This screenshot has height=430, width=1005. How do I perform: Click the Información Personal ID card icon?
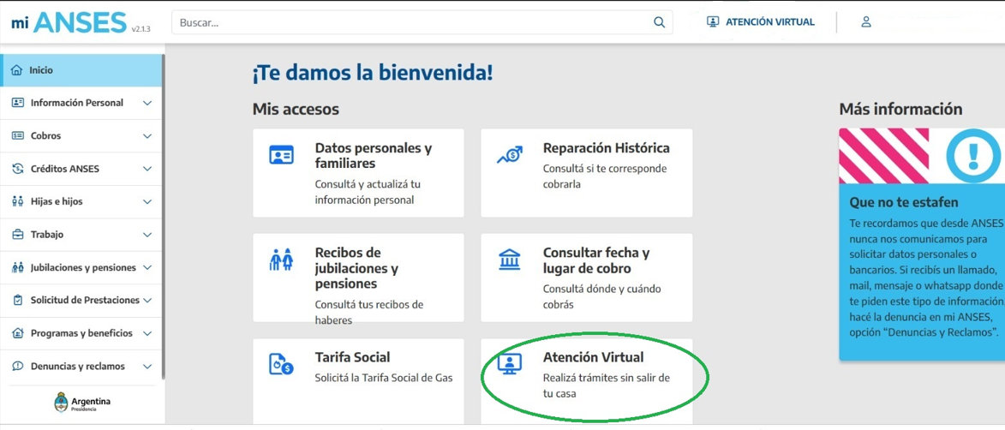coord(18,103)
